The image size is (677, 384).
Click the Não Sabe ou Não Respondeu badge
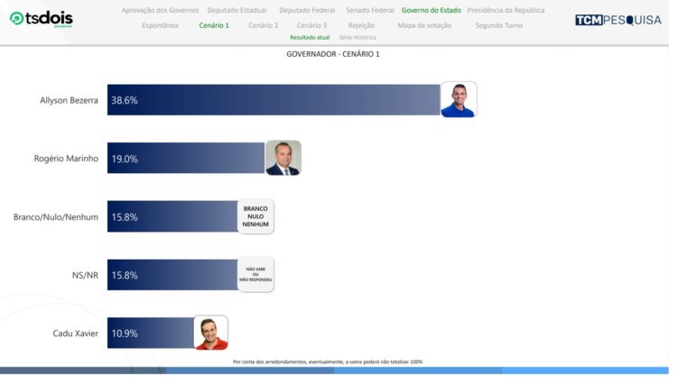click(255, 275)
